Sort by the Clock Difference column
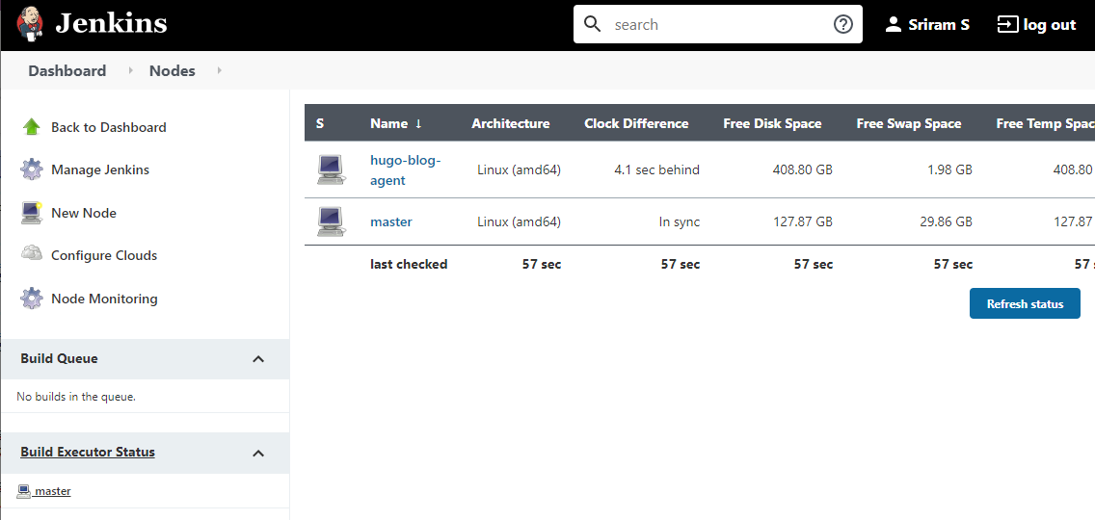1095x520 pixels. pyautogui.click(x=636, y=123)
